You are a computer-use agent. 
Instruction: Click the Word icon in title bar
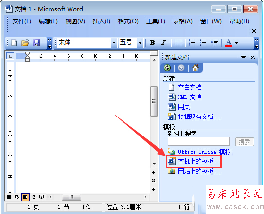pos(8,9)
